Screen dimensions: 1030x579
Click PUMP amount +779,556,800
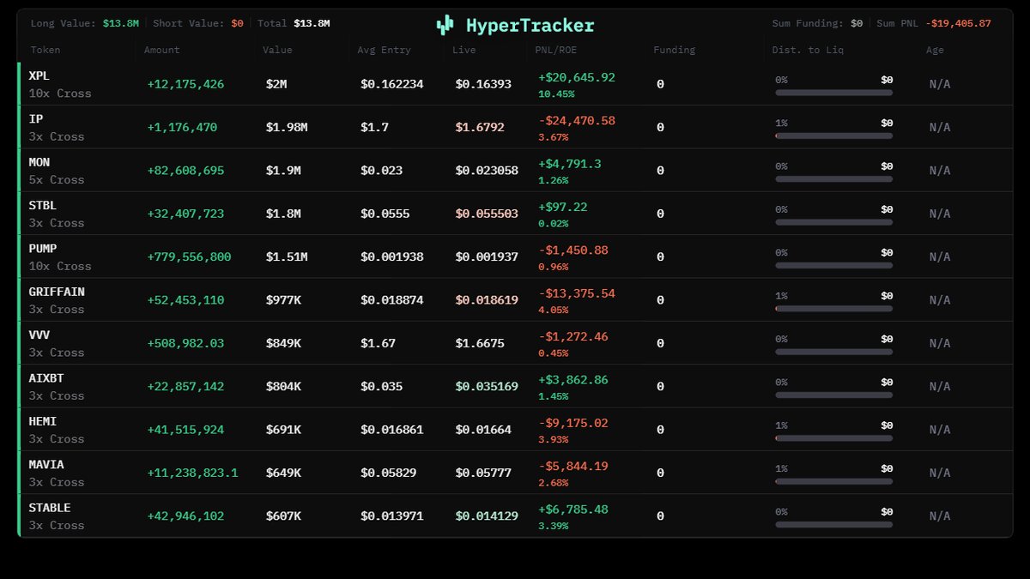189,256
